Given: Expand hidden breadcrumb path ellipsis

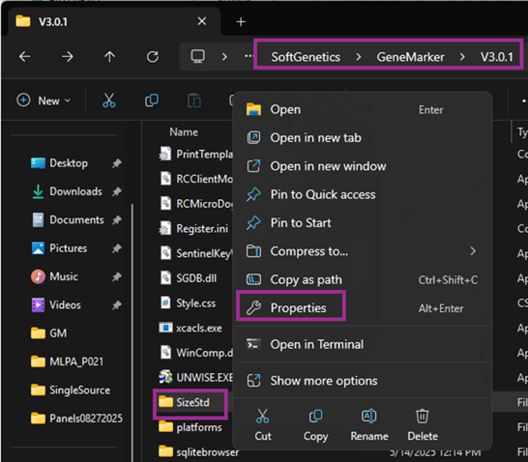Looking at the screenshot, I should [x=249, y=57].
